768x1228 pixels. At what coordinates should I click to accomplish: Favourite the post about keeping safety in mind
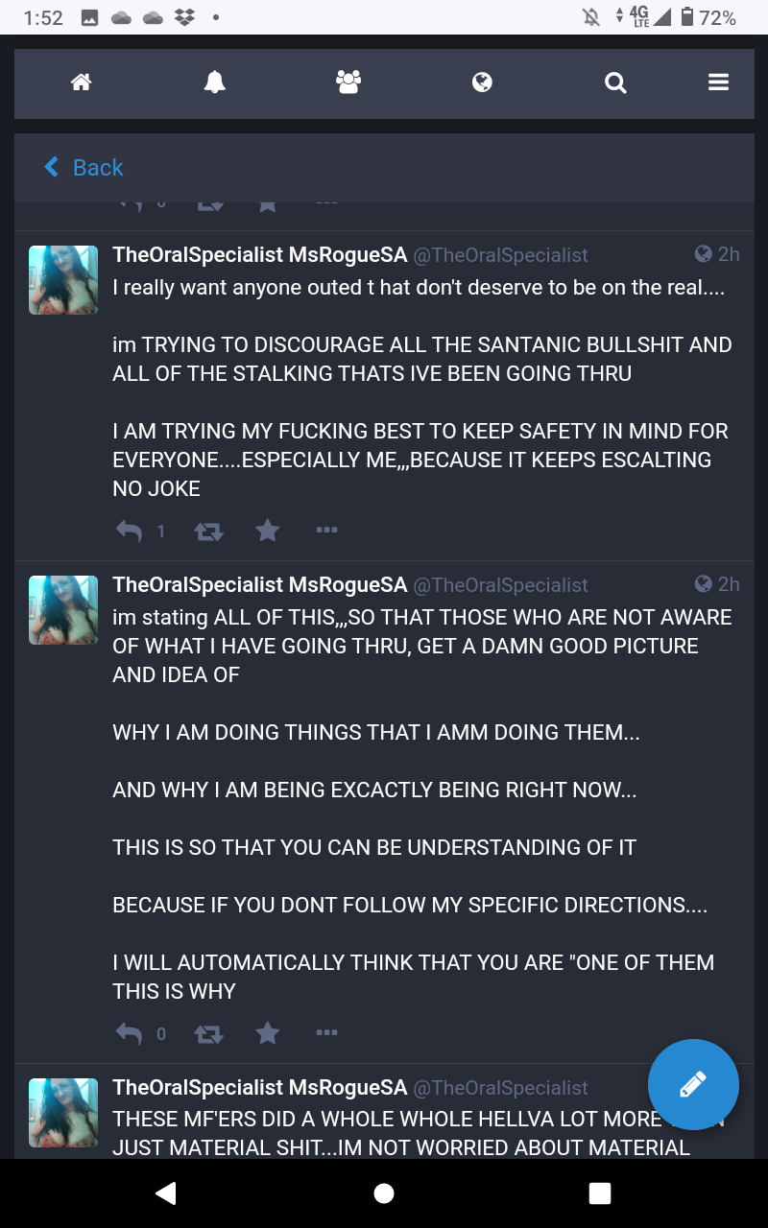(268, 531)
